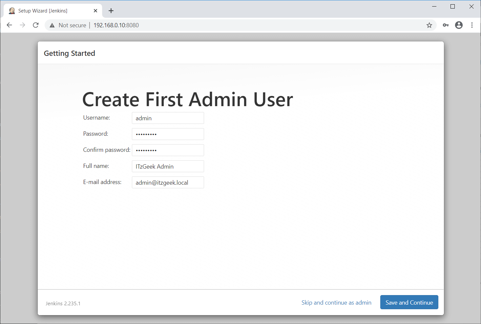Image resolution: width=481 pixels, height=324 pixels.
Task: Open a new tab with the plus button
Action: click(111, 11)
